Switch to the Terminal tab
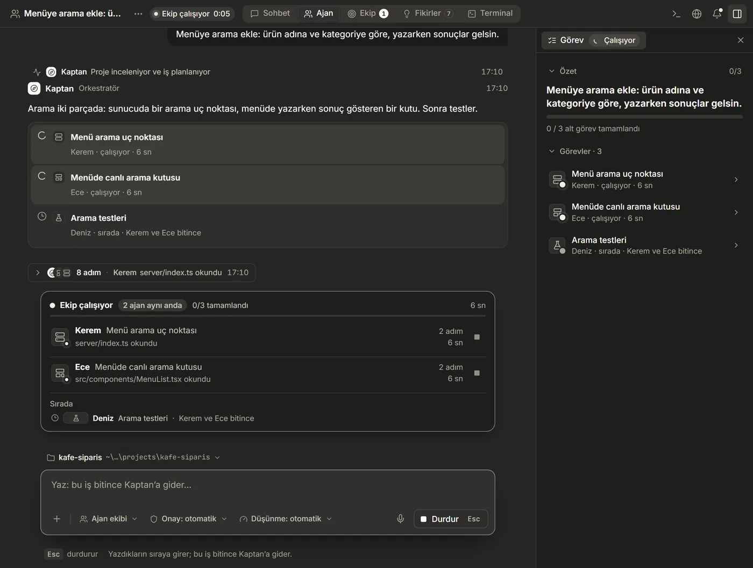This screenshot has width=753, height=568. (490, 13)
